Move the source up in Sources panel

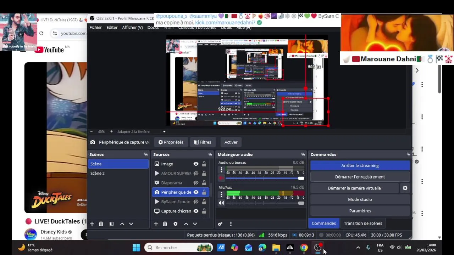[186, 224]
